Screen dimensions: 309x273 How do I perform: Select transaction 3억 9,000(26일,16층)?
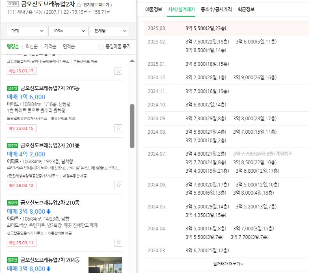255,78
